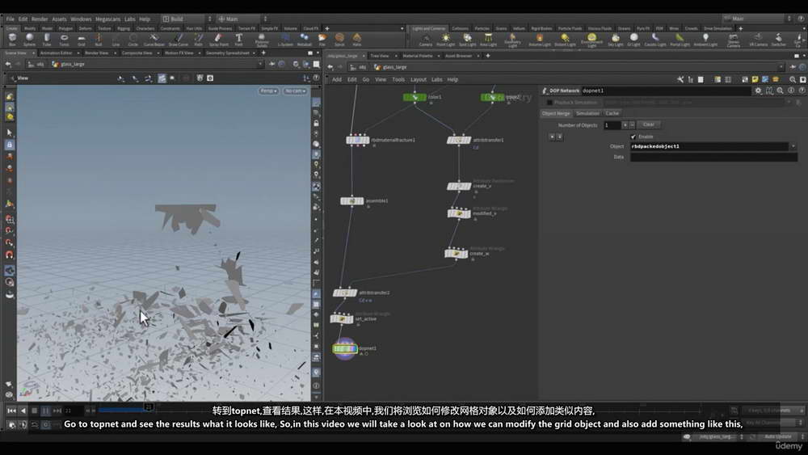Open the Megascans menu

point(107,19)
